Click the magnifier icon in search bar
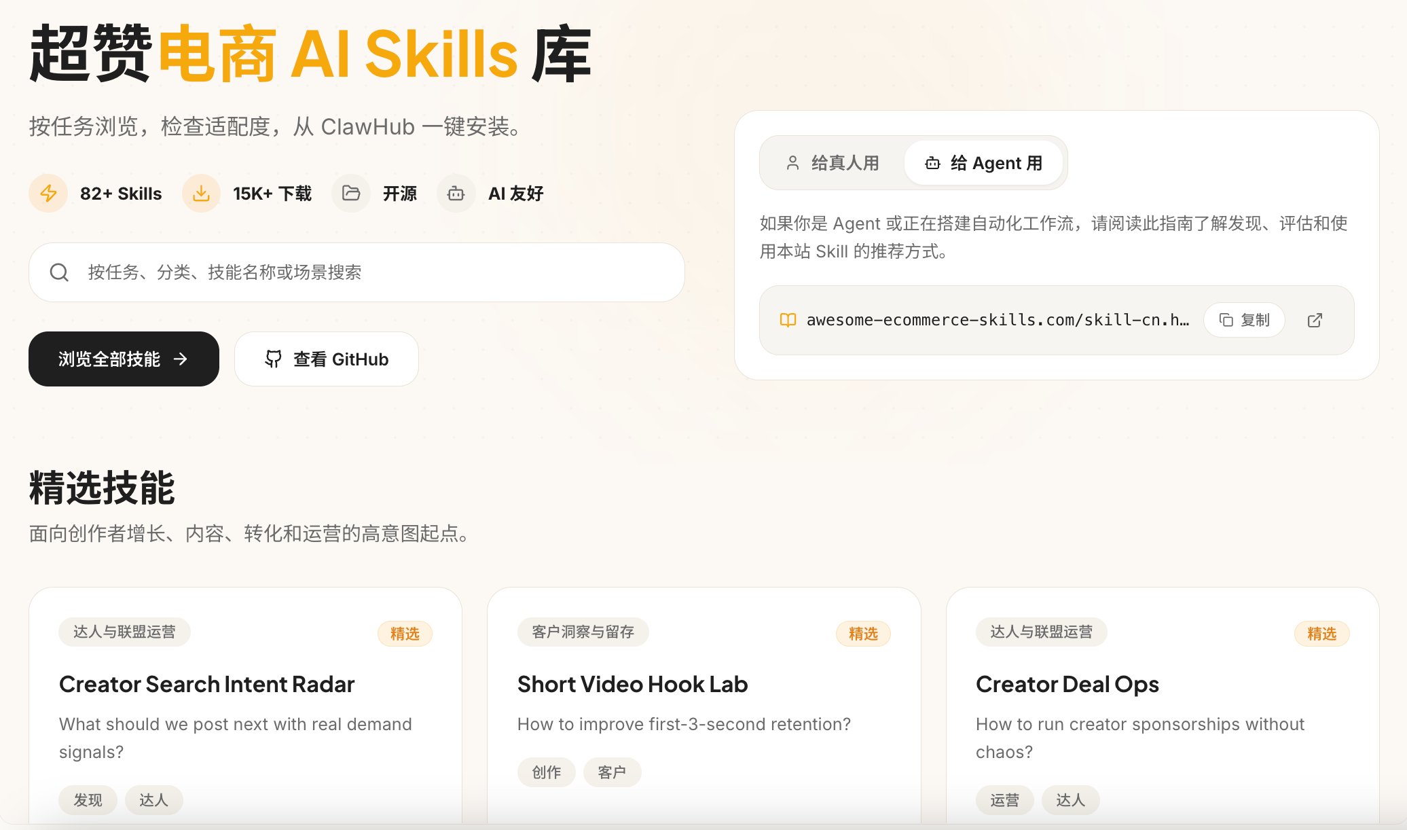Viewport: 1407px width, 830px height. 60,272
